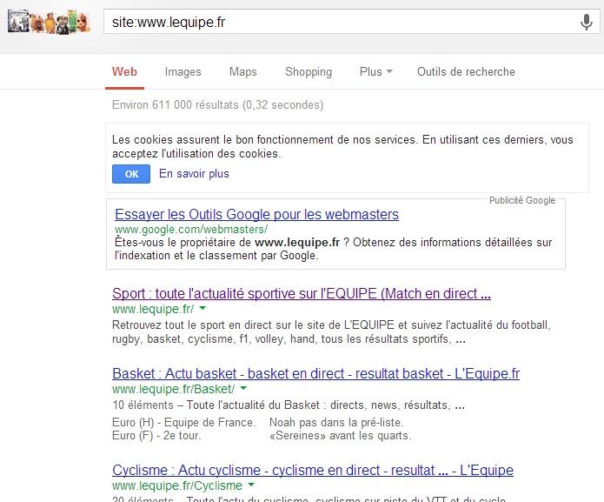This screenshot has height=502, width=604.
Task: Open Essayer les Outils Google pour les webmasters
Action: pos(256,214)
